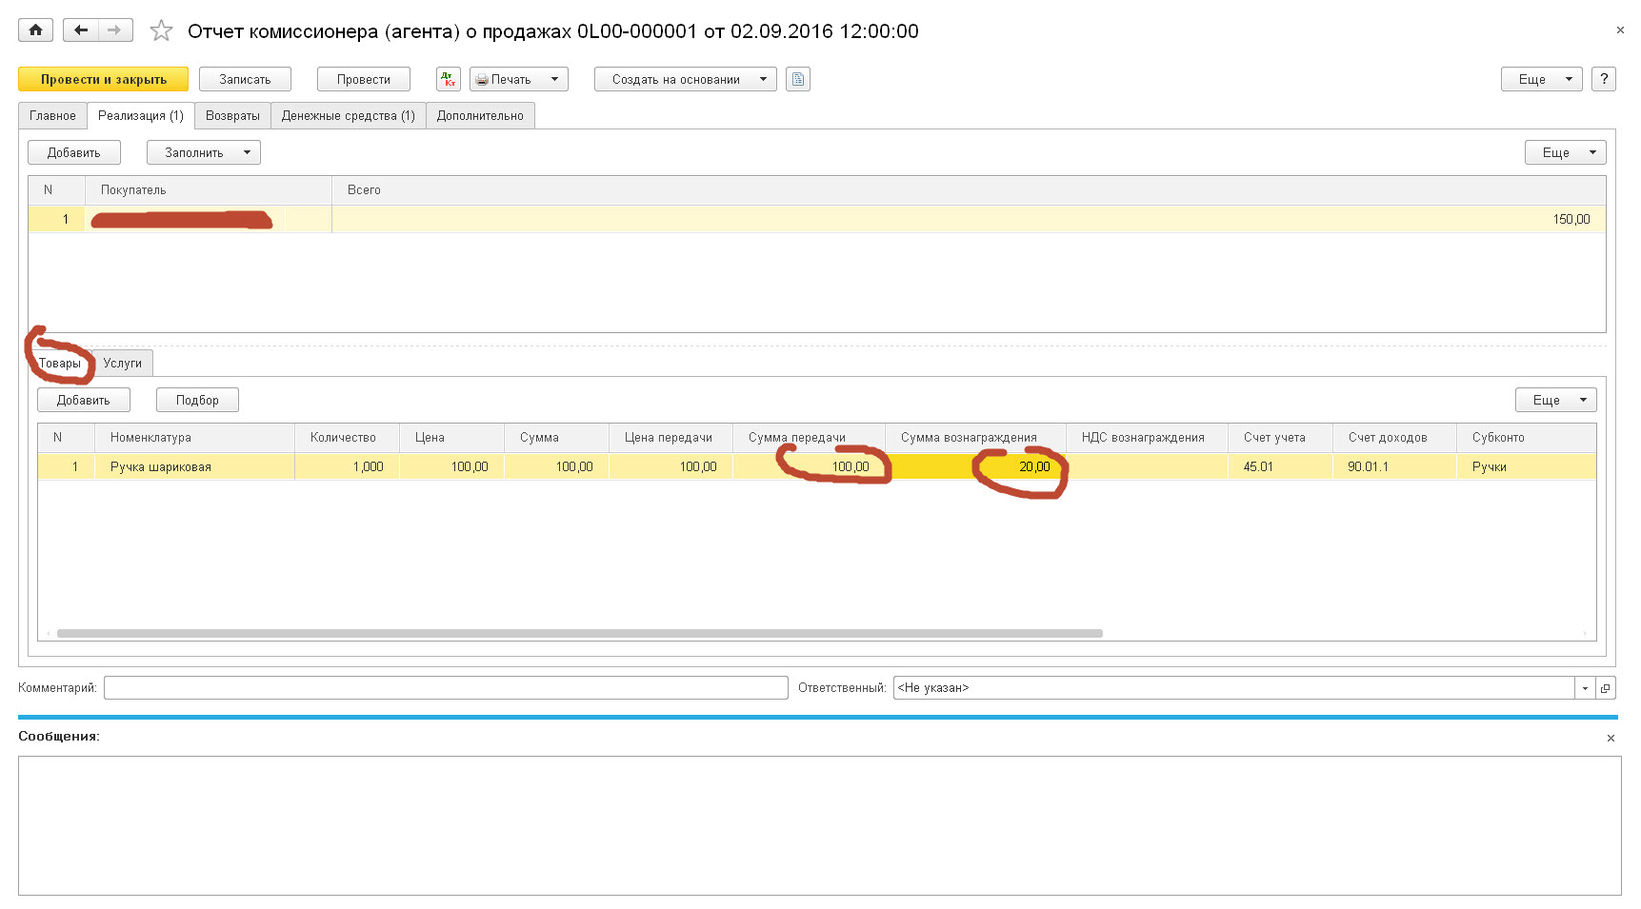The width and height of the screenshot is (1641, 909).
Task: Open the Responsible field's link icon
Action: [x=1606, y=688]
